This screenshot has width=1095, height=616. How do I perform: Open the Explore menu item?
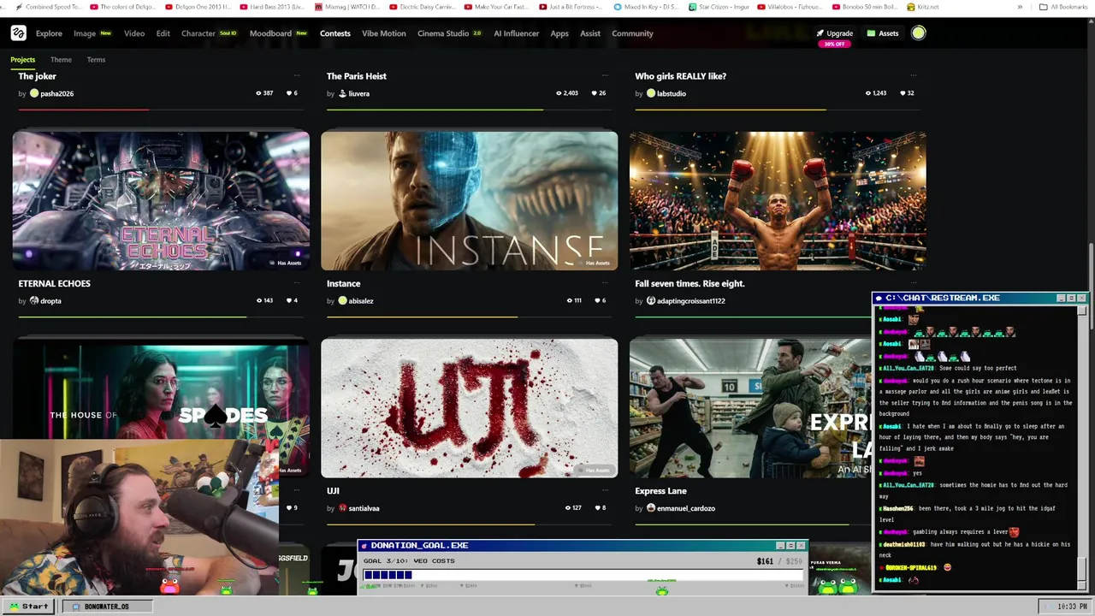(49, 33)
